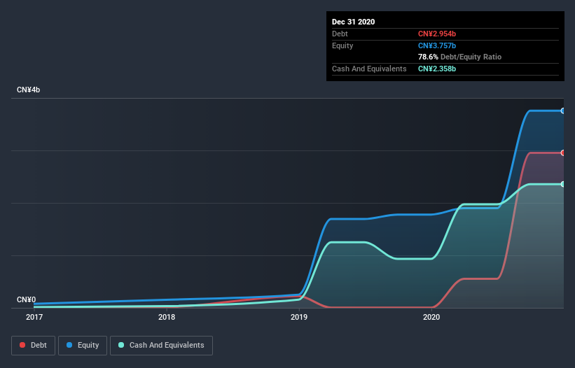Click the CN¥2.954b debt value
This screenshot has width=575, height=368.
pos(437,34)
